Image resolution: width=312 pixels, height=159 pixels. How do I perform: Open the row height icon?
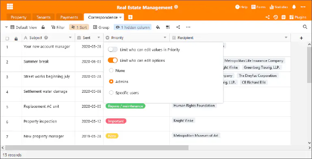coord(168,27)
